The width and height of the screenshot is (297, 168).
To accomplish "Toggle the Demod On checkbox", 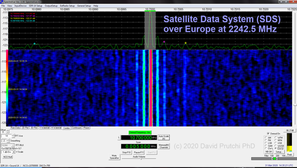I will 268,133.
